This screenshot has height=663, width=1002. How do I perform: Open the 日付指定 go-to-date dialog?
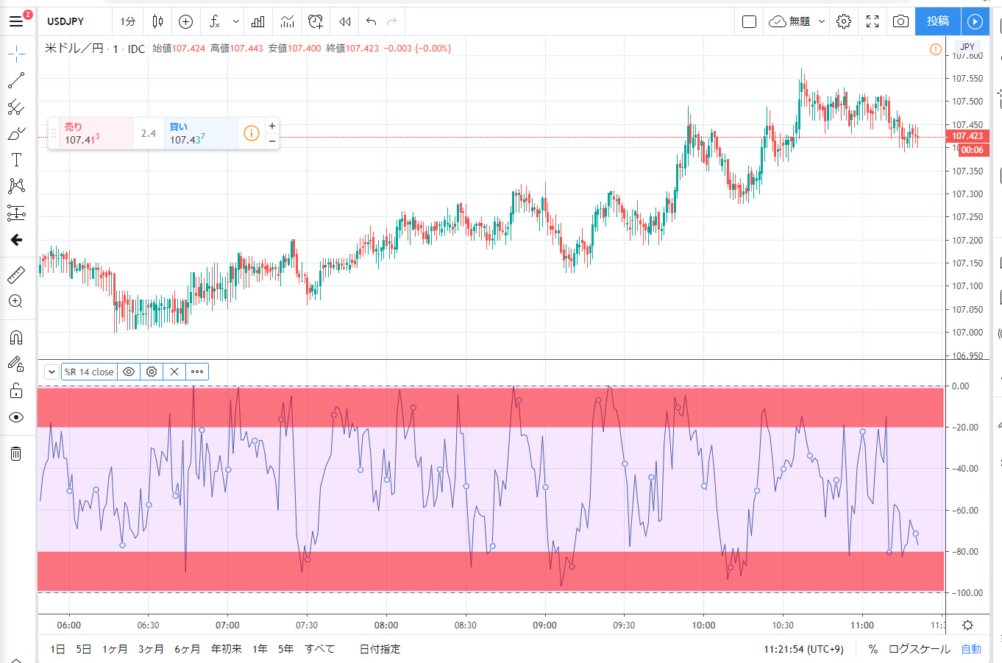[x=380, y=649]
